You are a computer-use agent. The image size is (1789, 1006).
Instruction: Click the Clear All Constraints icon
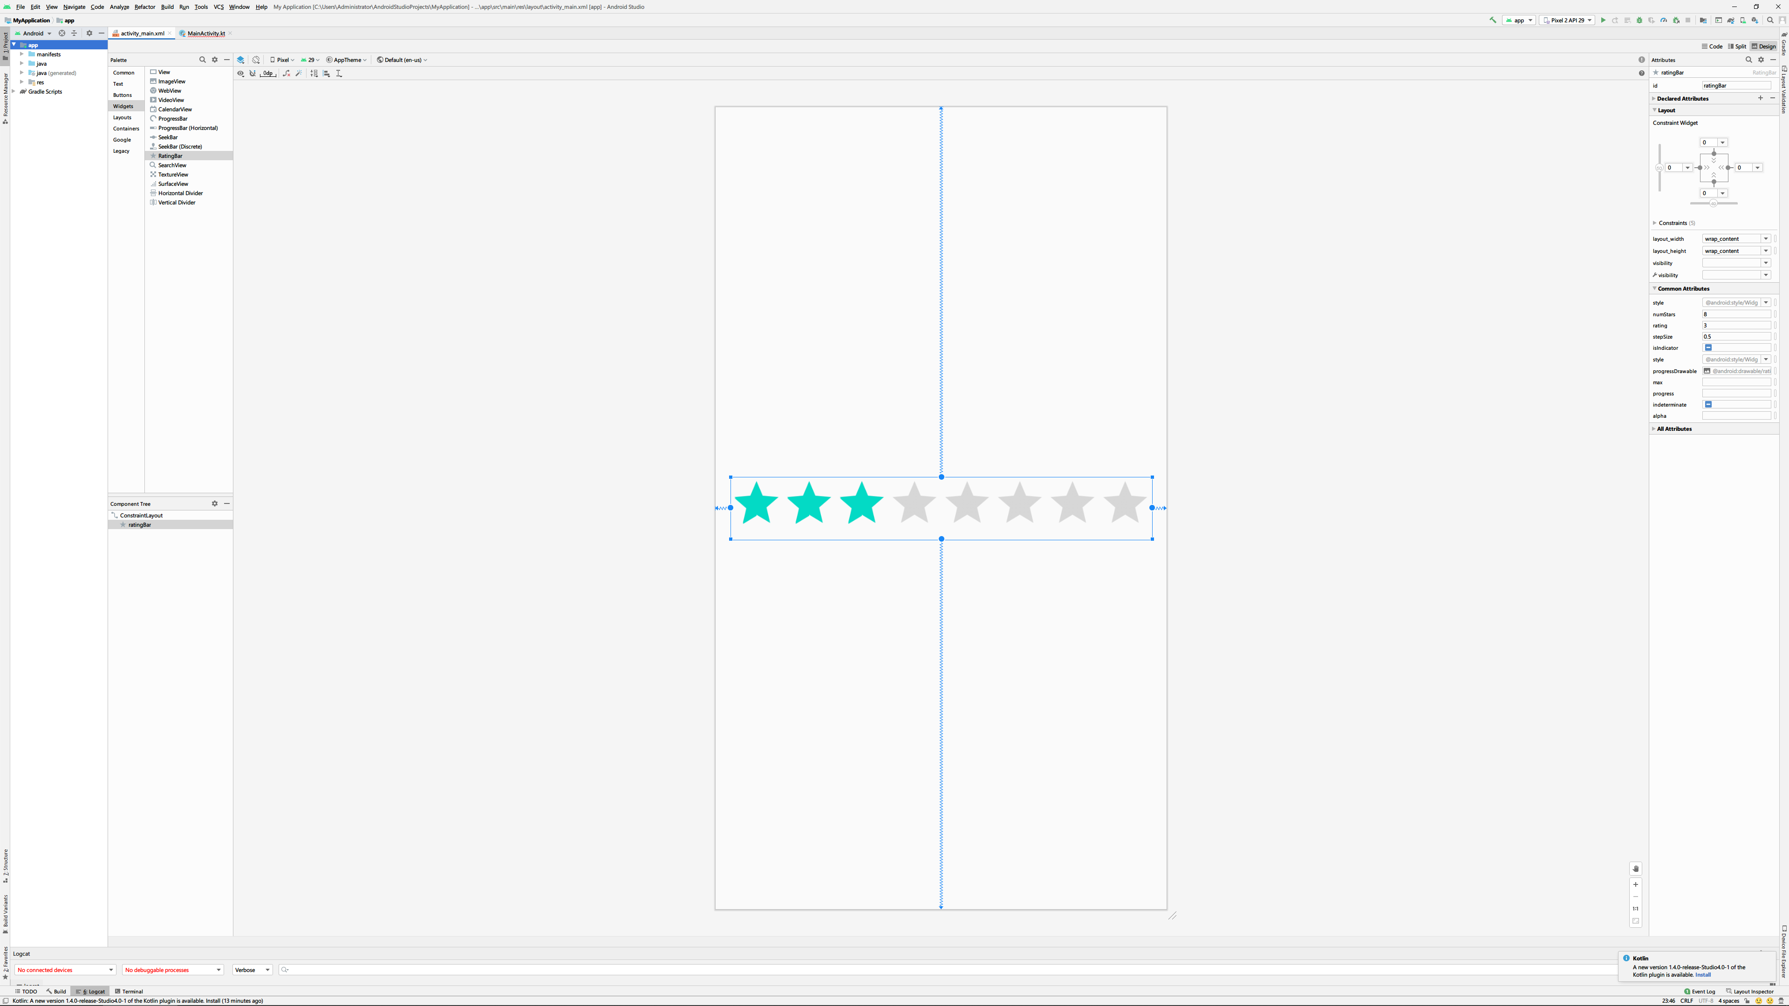(286, 73)
